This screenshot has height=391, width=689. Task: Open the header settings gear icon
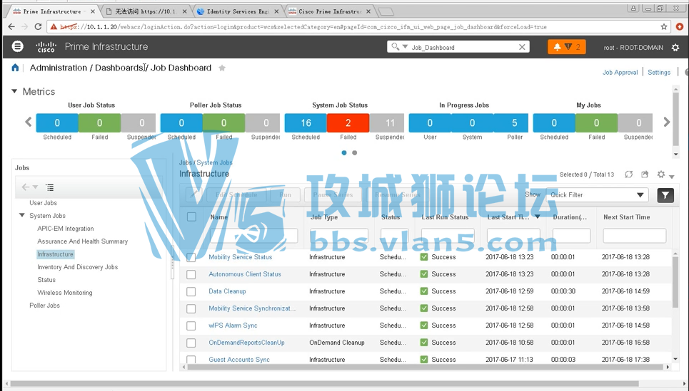coord(675,47)
